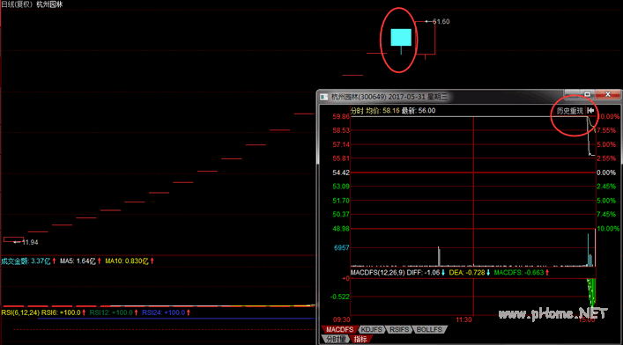Open the RSIFS indicator tab
This screenshot has width=623, height=345.
click(399, 329)
